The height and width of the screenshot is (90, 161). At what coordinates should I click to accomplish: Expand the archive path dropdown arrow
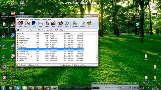click(97, 30)
